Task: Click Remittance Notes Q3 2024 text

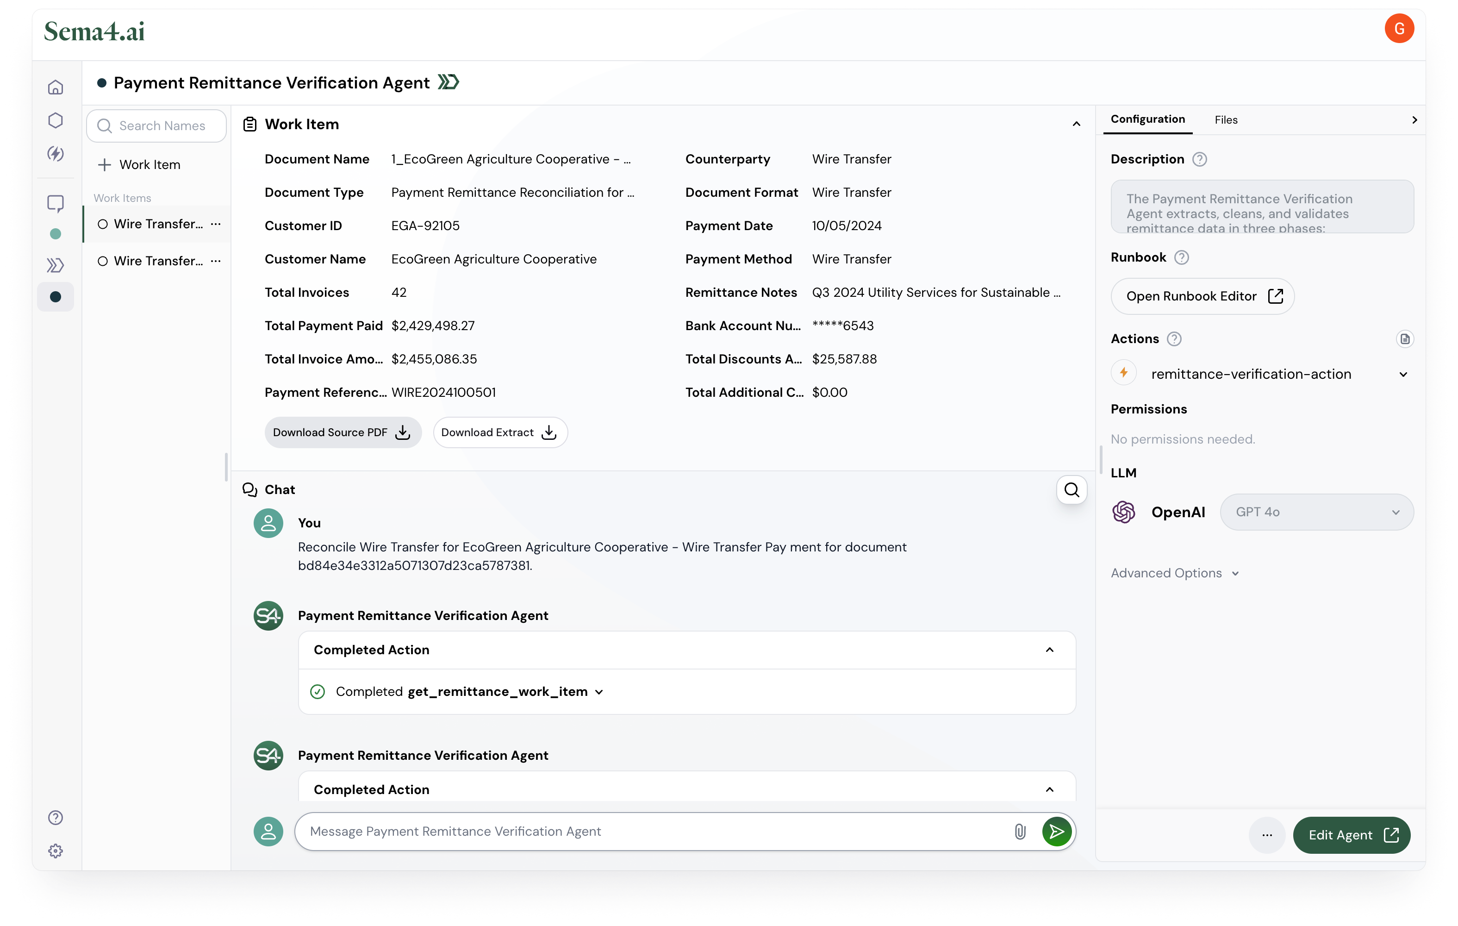Action: coord(936,293)
